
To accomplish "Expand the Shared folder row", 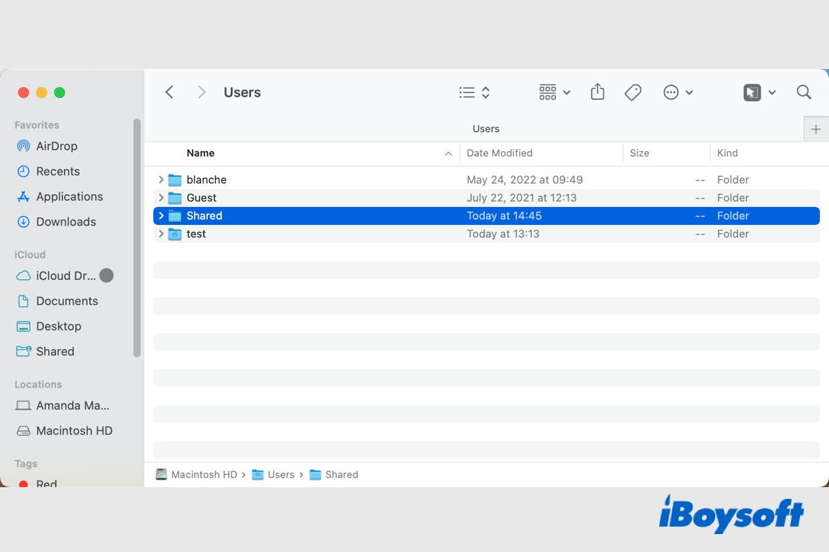I will click(161, 216).
